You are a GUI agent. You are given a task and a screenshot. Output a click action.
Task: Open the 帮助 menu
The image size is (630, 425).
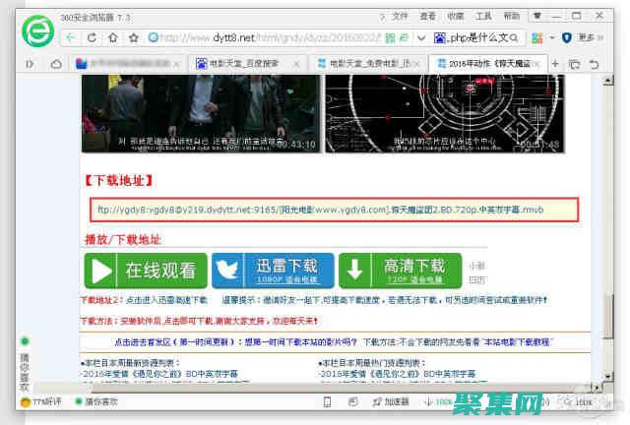[512, 16]
